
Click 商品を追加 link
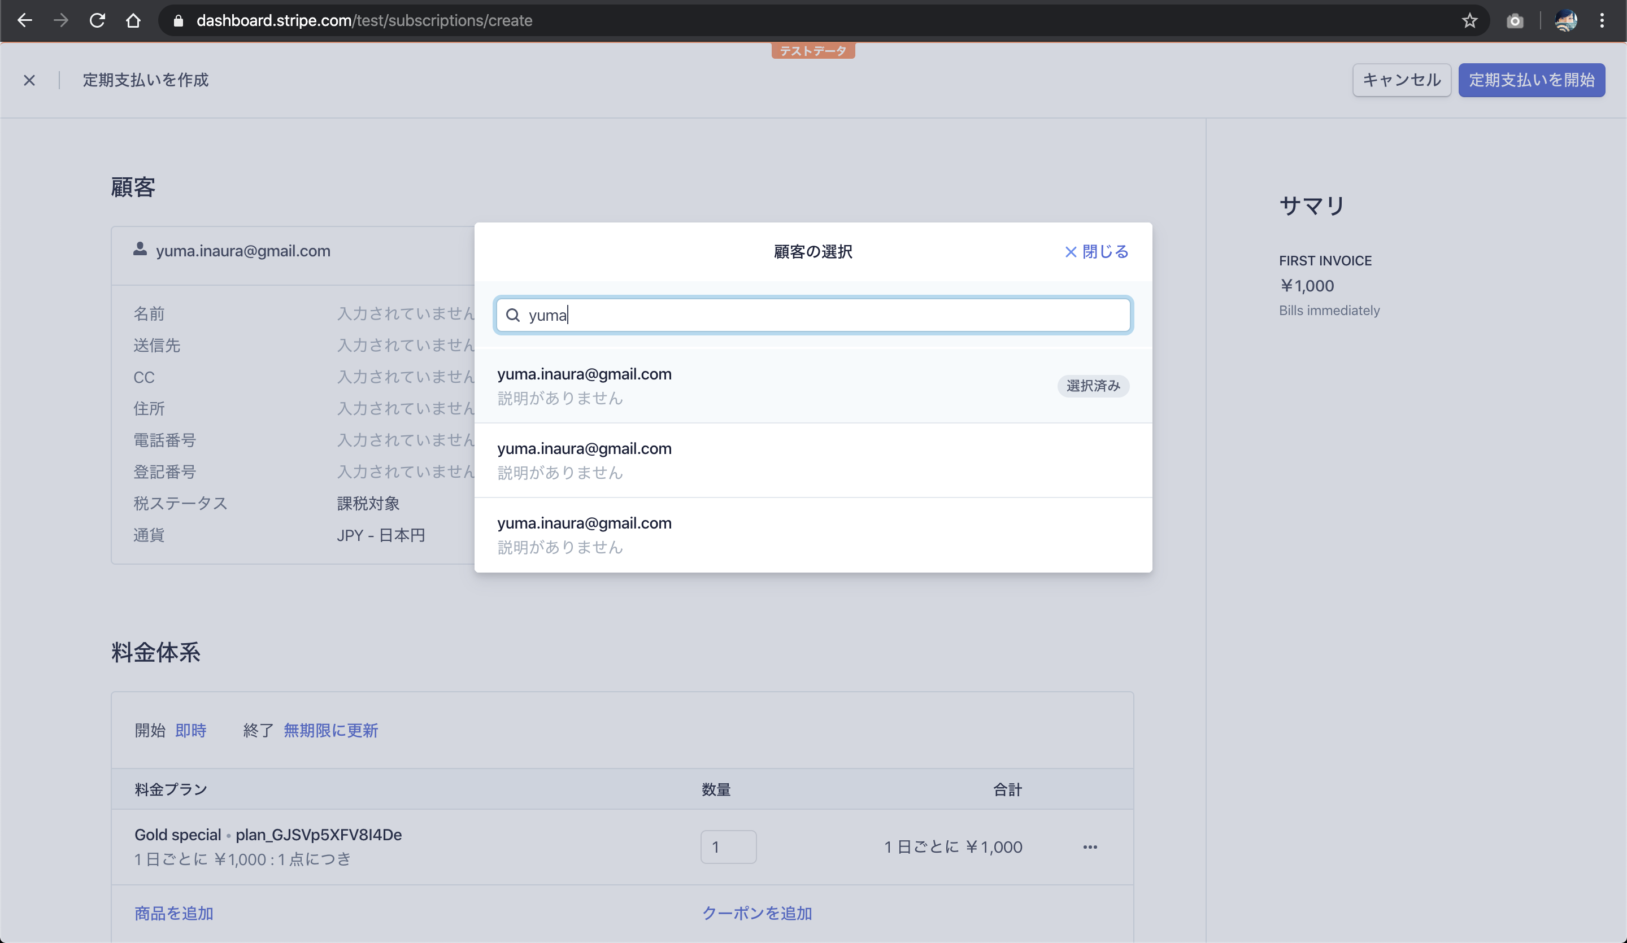pos(173,913)
